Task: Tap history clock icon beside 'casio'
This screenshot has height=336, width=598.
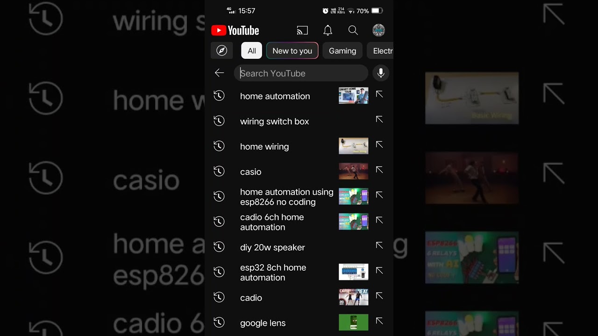Action: coord(219,171)
